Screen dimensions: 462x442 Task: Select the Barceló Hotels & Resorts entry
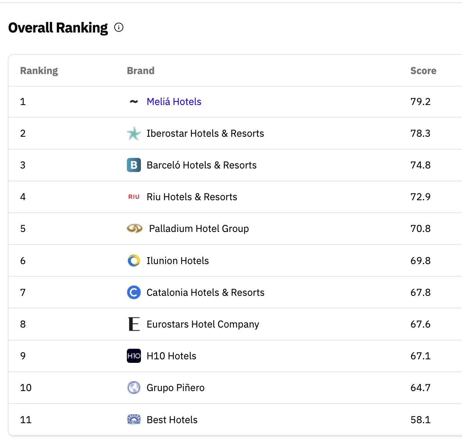[202, 165]
